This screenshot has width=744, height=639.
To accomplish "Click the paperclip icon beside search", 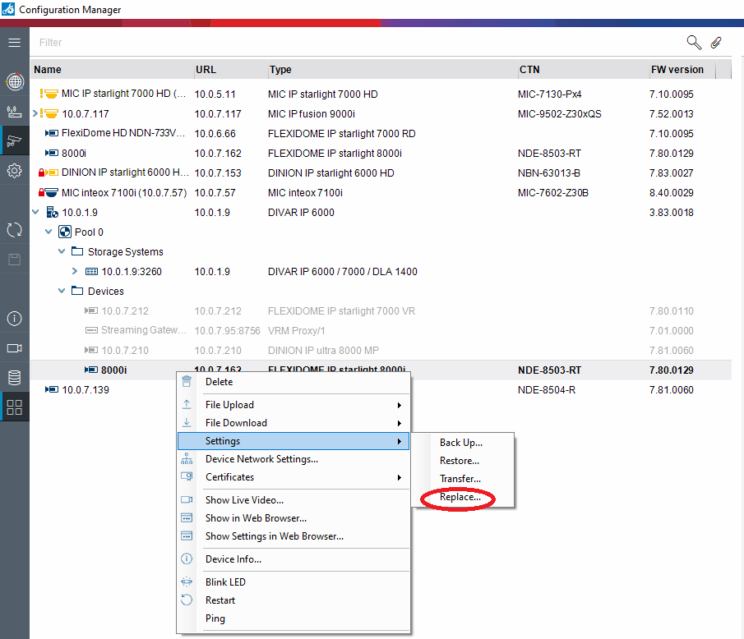I will (716, 43).
